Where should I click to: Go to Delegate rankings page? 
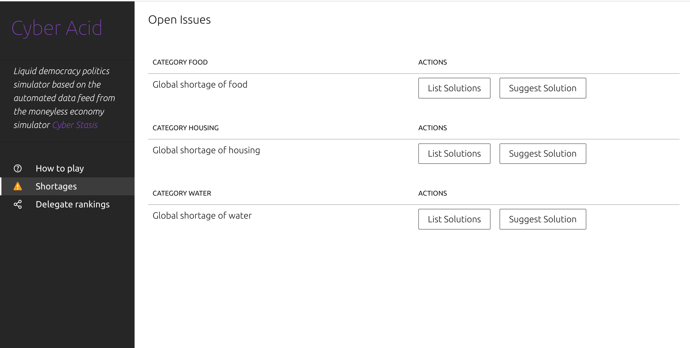(72, 204)
